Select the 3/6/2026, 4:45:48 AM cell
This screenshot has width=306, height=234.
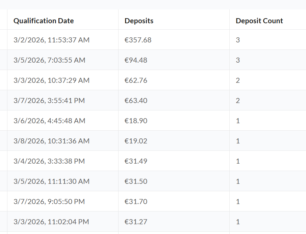(49, 121)
